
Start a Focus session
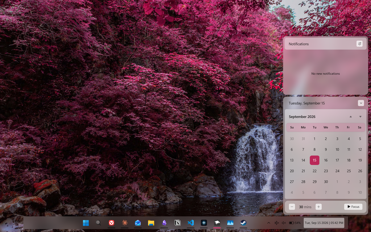[x=353, y=207]
